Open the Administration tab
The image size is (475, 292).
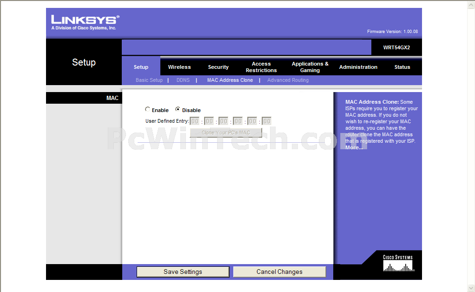point(358,67)
